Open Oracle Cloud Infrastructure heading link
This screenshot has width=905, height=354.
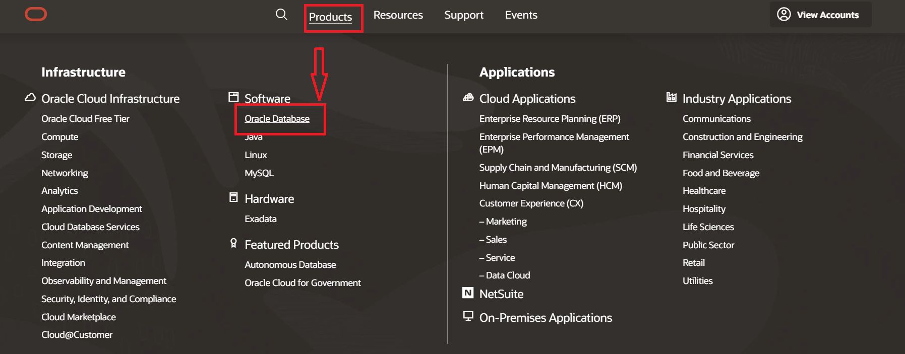coord(110,99)
